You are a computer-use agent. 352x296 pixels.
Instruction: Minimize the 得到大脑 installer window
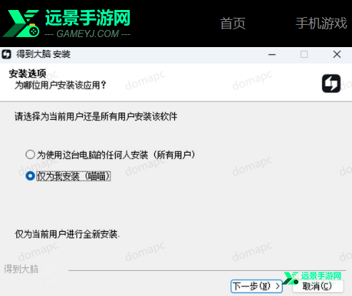(x=272, y=54)
